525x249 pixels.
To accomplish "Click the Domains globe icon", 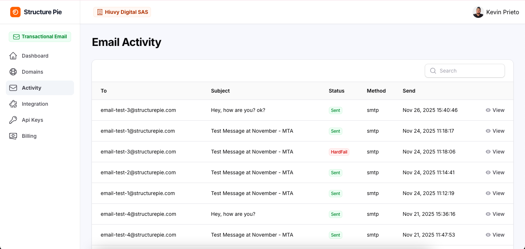I will click(13, 72).
